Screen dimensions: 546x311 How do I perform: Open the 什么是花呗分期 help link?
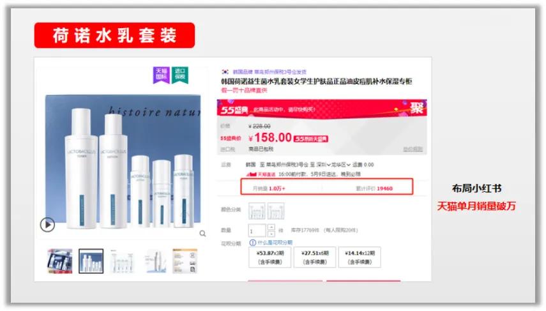point(275,243)
